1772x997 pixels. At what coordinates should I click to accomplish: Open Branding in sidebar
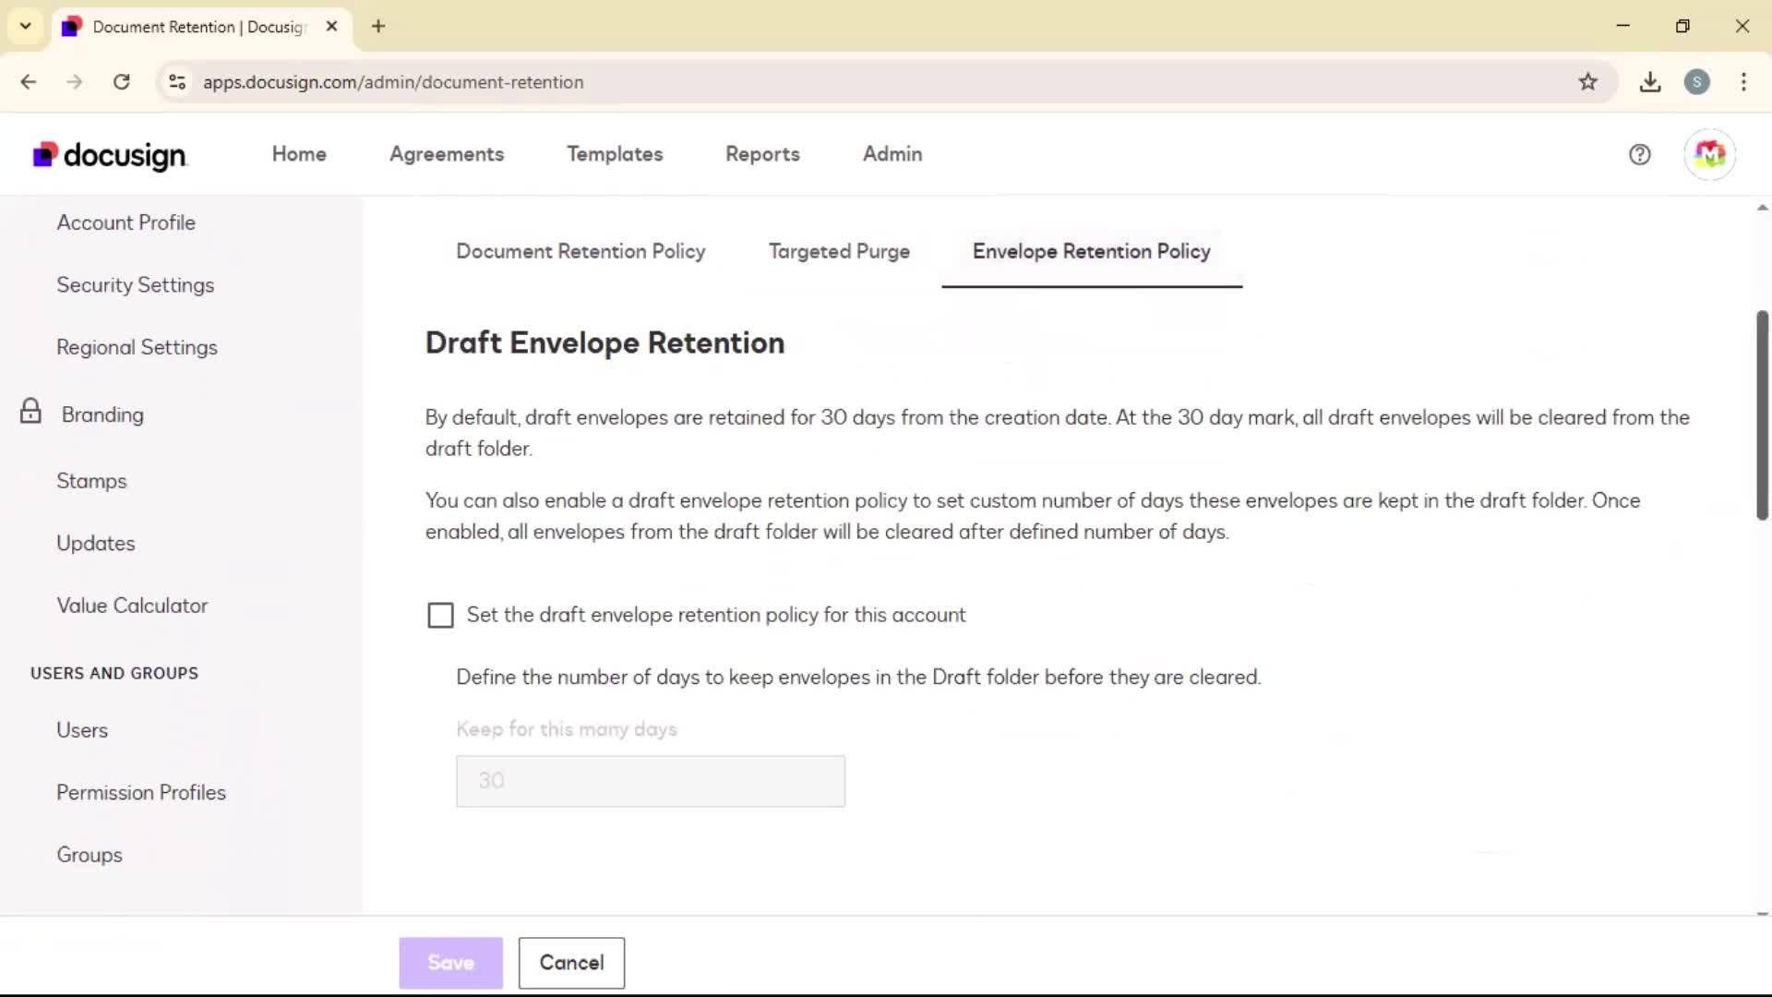click(x=102, y=414)
